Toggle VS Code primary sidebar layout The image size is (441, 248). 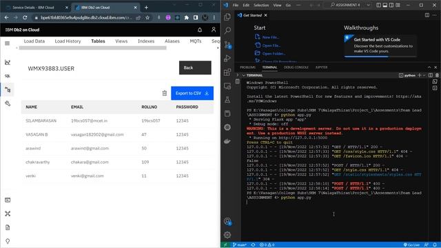(x=378, y=5)
